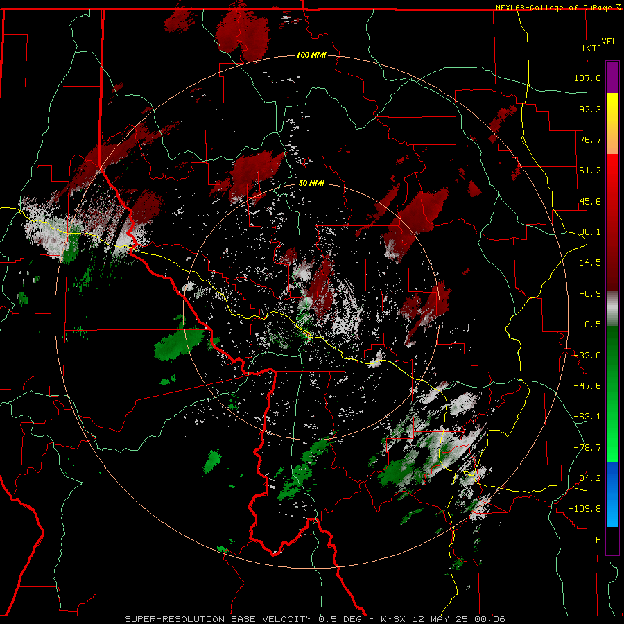Click the -63.1 velocity scale value

click(x=587, y=417)
